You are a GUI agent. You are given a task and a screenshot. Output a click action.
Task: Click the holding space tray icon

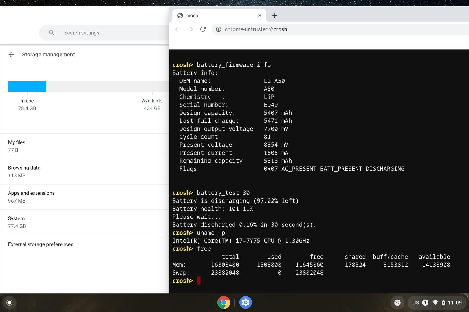coord(397,302)
